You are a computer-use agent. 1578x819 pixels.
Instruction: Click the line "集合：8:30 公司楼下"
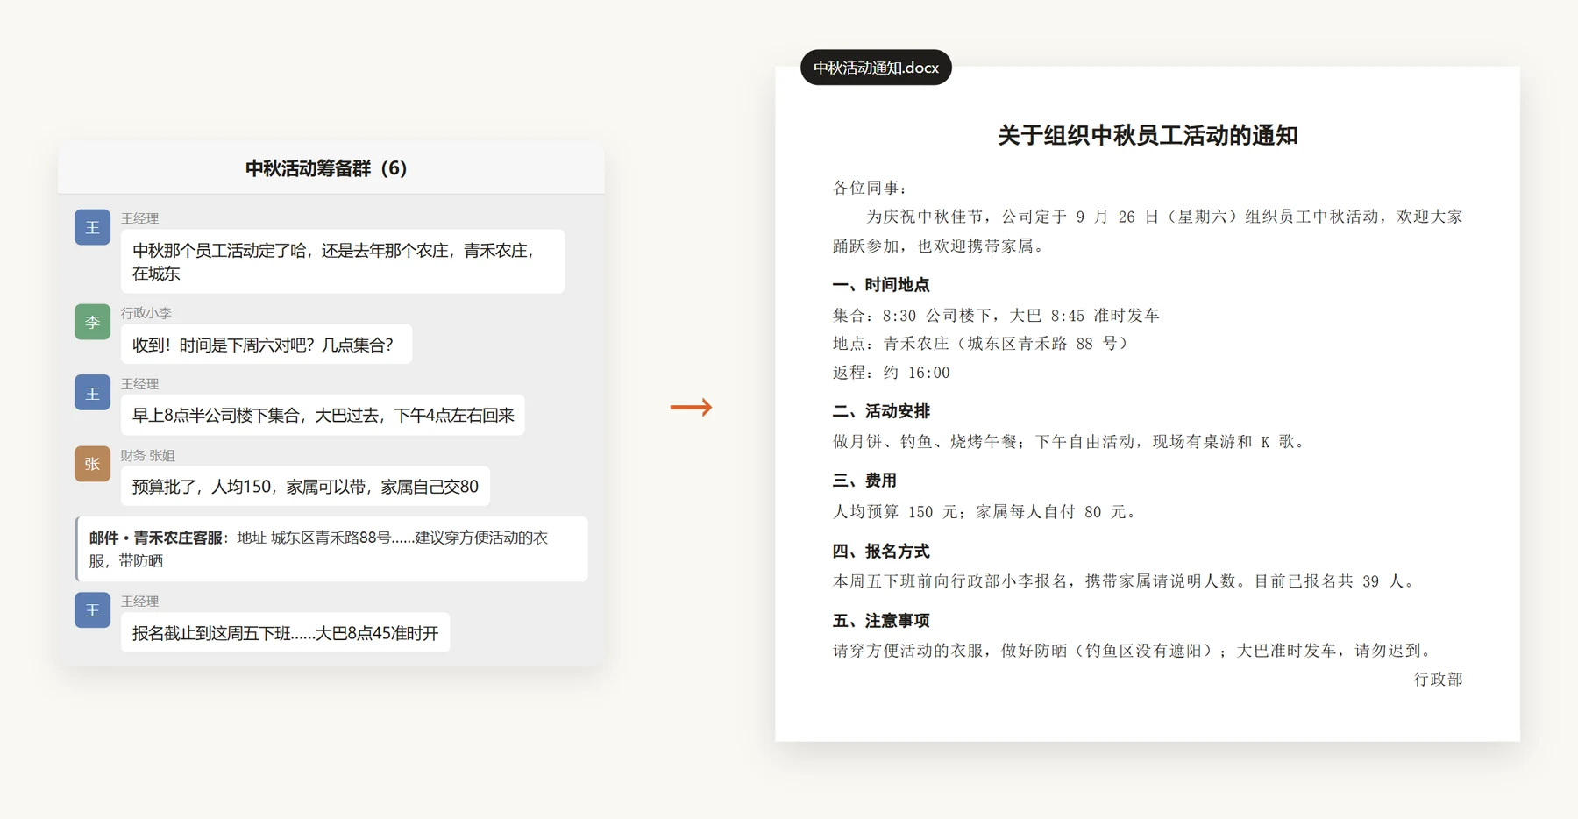click(996, 315)
